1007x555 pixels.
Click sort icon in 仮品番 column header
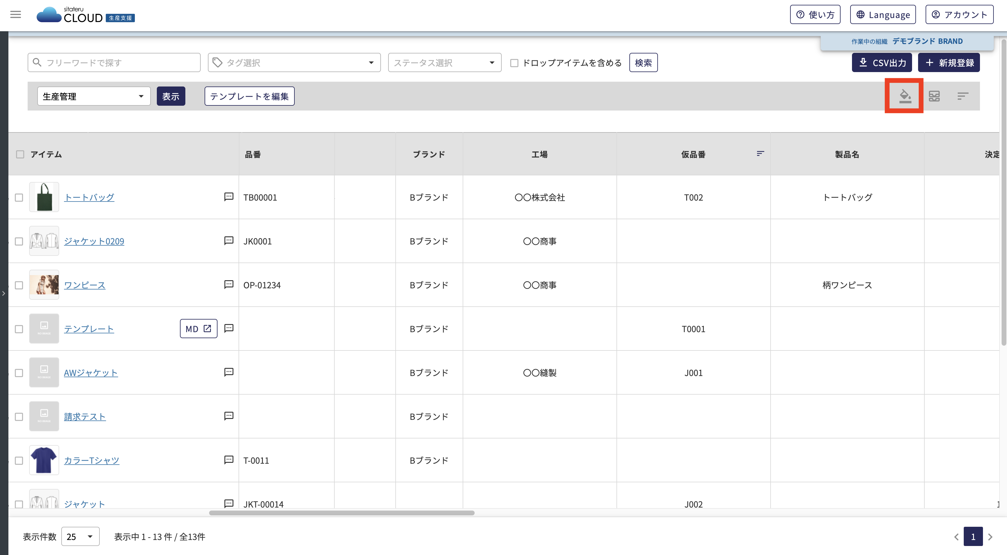760,153
